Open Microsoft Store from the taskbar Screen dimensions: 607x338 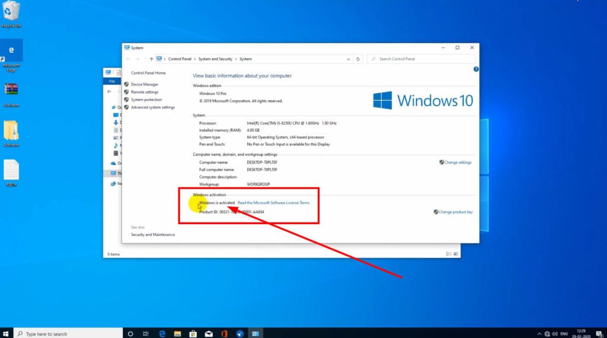(x=193, y=334)
